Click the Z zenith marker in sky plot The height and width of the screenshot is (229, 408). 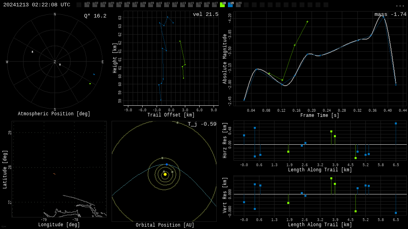[x=55, y=62]
